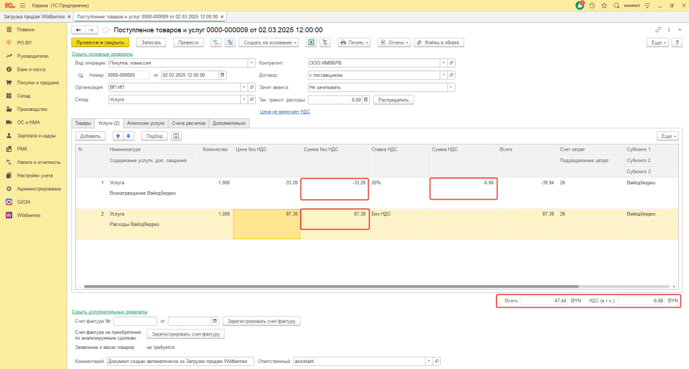689x369 pixels.
Task: Close the Загрузка продаж Wildberries tab
Action: point(69,17)
